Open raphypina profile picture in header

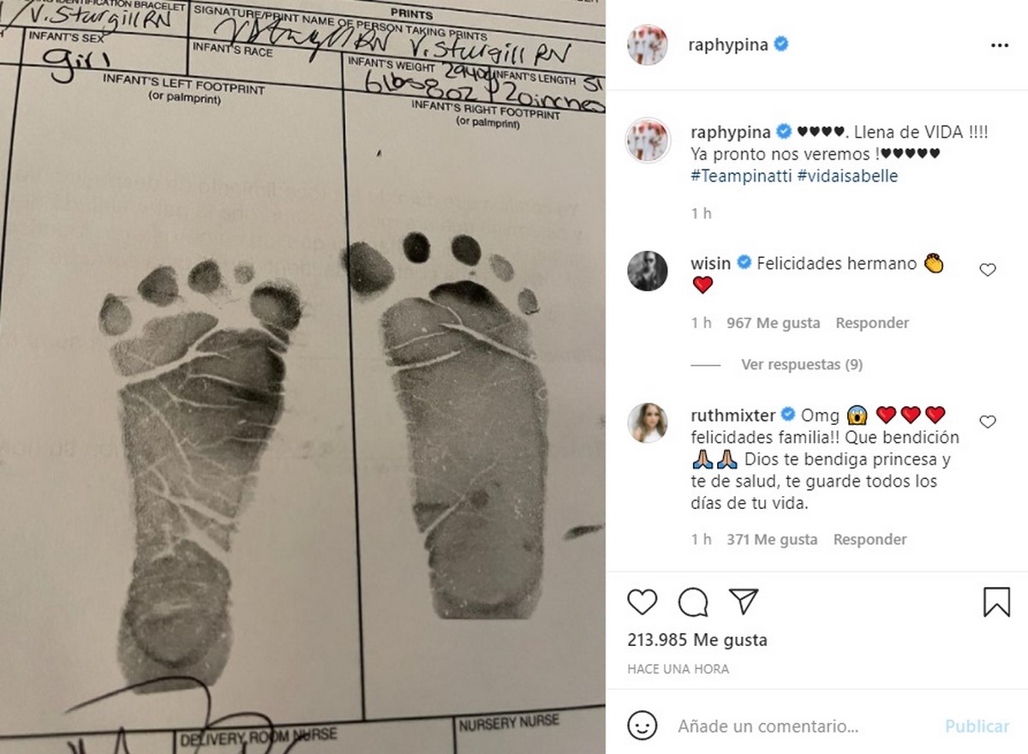coord(648,45)
